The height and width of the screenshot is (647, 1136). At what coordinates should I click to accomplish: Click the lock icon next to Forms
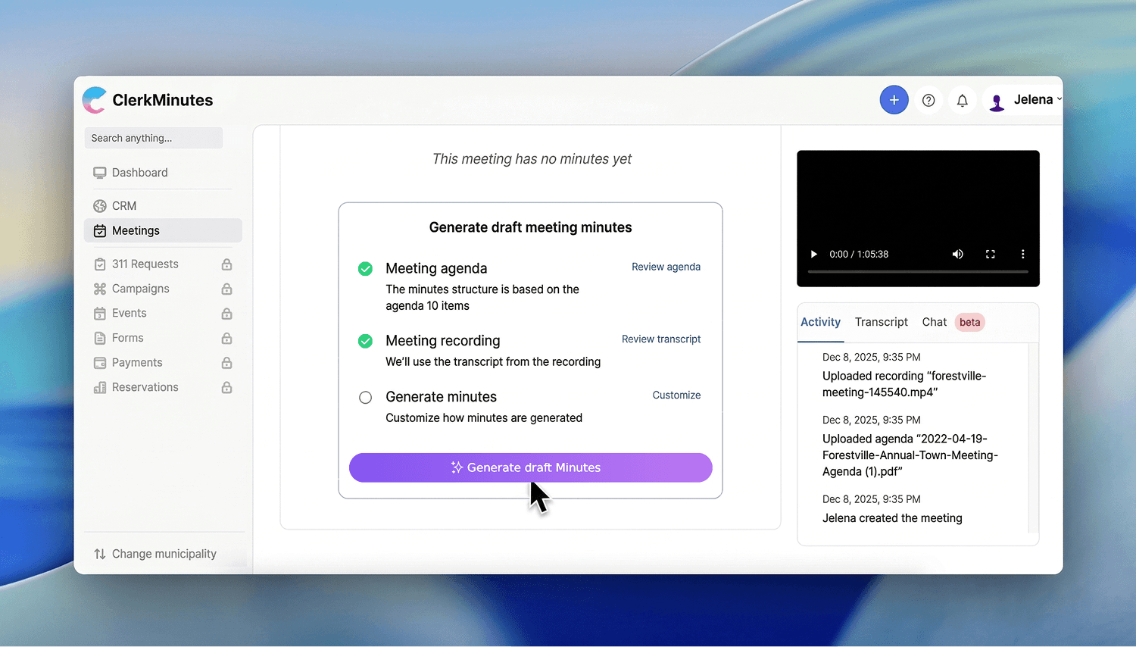226,338
